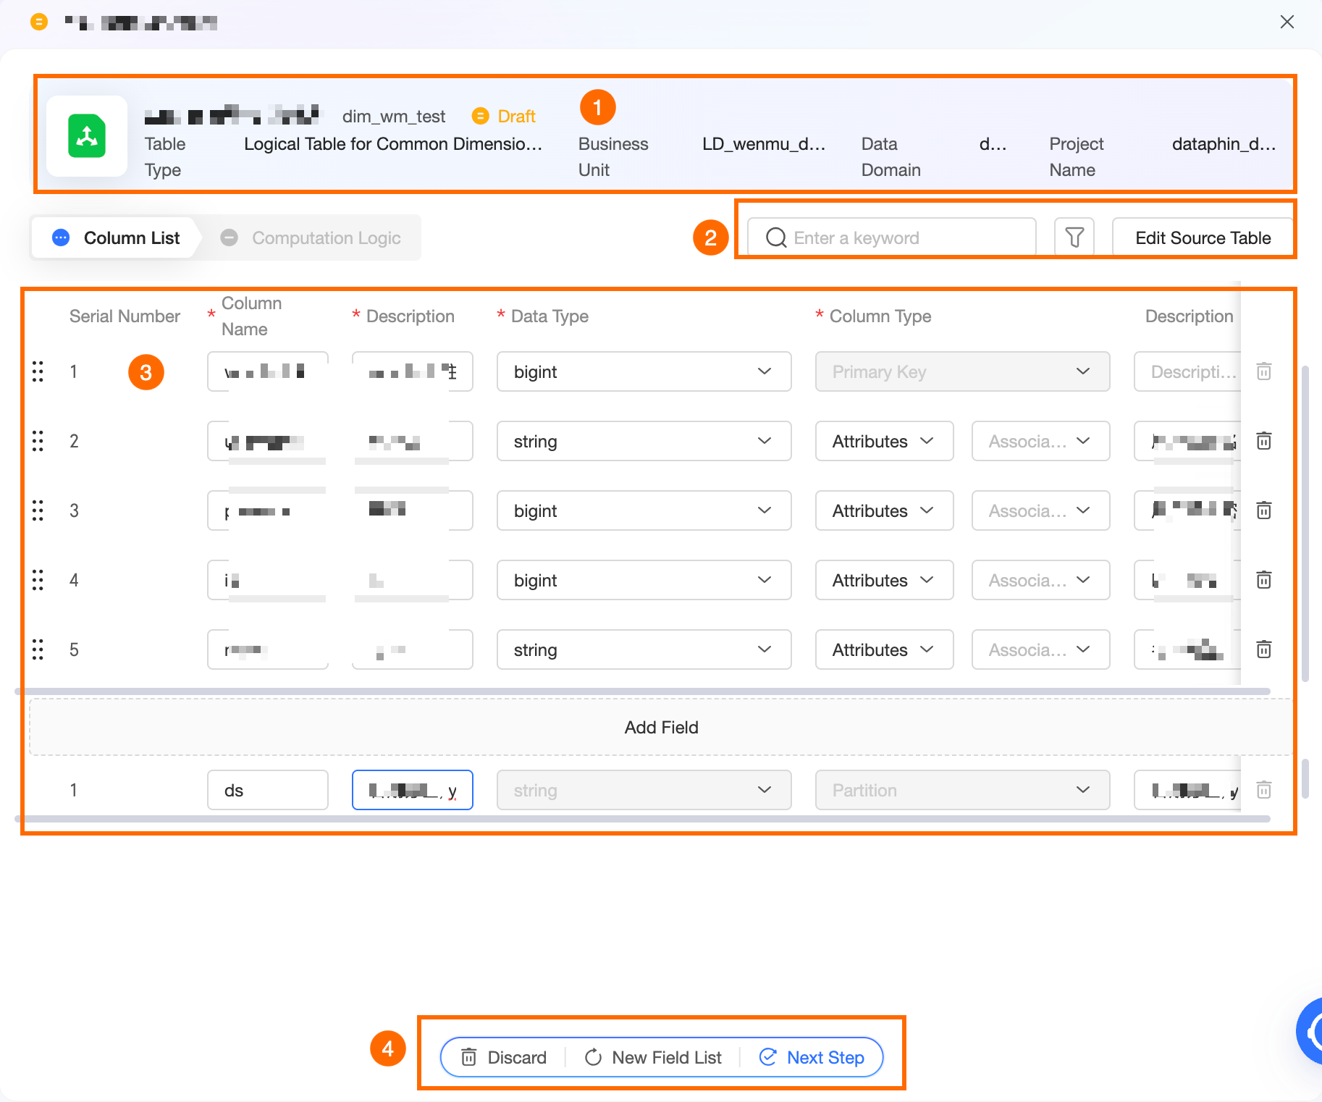This screenshot has width=1322, height=1102.
Task: Click the Column Name field in row 3
Action: coord(268,510)
